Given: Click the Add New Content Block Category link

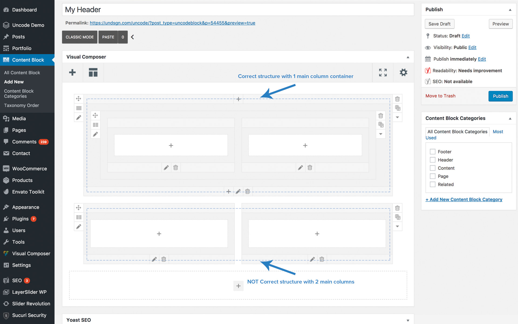Looking at the screenshot, I should click(x=464, y=199).
